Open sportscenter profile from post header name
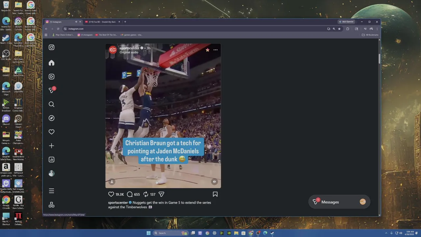The width and height of the screenshot is (421, 237). (129, 48)
